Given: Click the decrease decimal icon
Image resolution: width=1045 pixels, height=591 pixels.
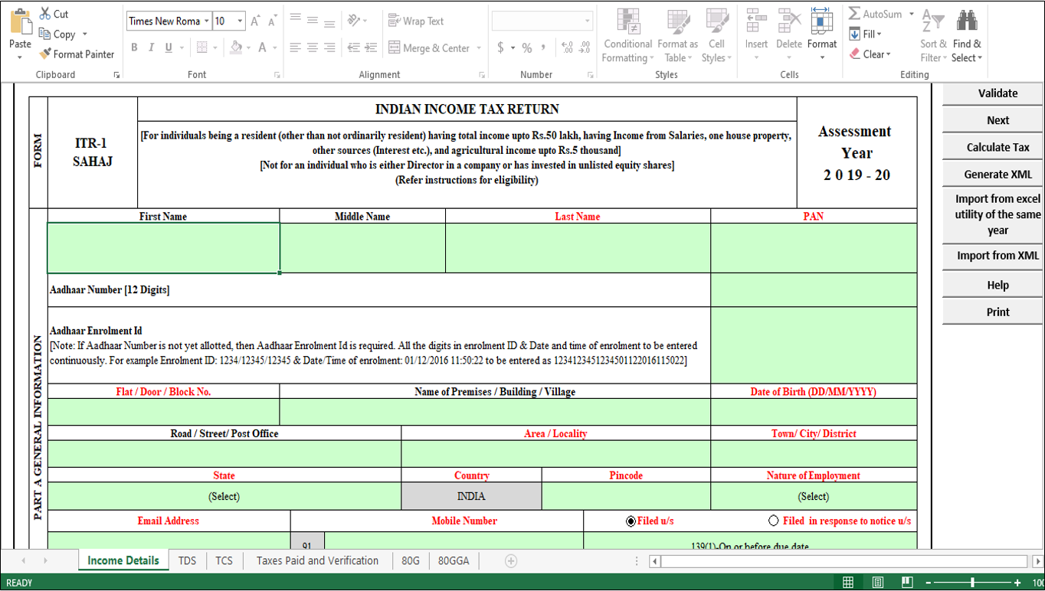Looking at the screenshot, I should pos(585,47).
